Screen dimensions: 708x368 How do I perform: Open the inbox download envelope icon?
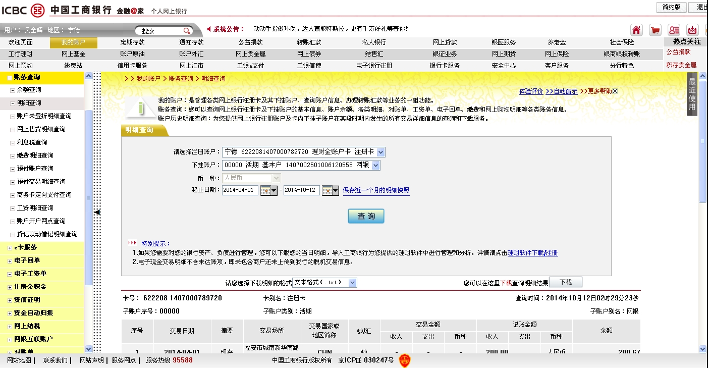(x=692, y=30)
